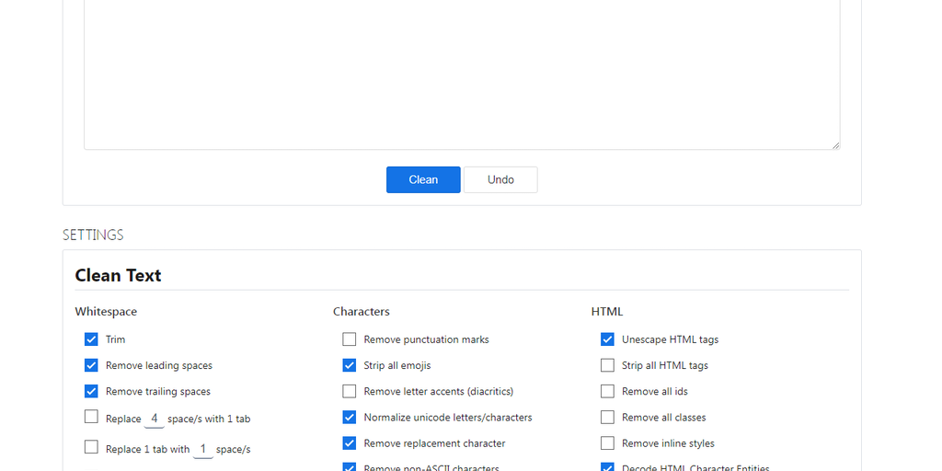Enable Remove letter accents (diacritics)
Screen dimensions: 942x471
(350, 391)
